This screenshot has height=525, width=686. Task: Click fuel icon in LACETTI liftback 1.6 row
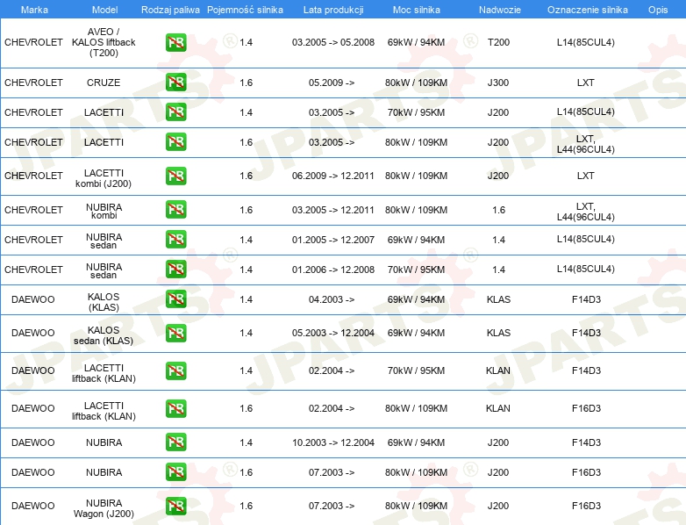(175, 408)
